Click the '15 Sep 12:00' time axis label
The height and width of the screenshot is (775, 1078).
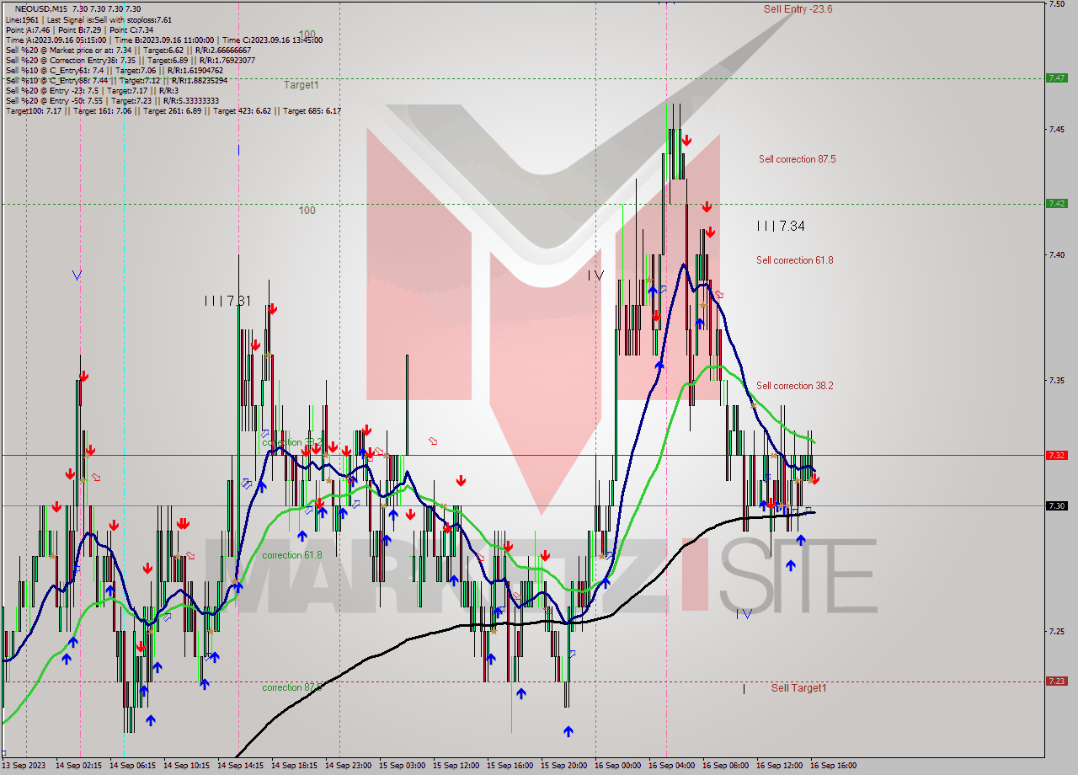click(456, 766)
